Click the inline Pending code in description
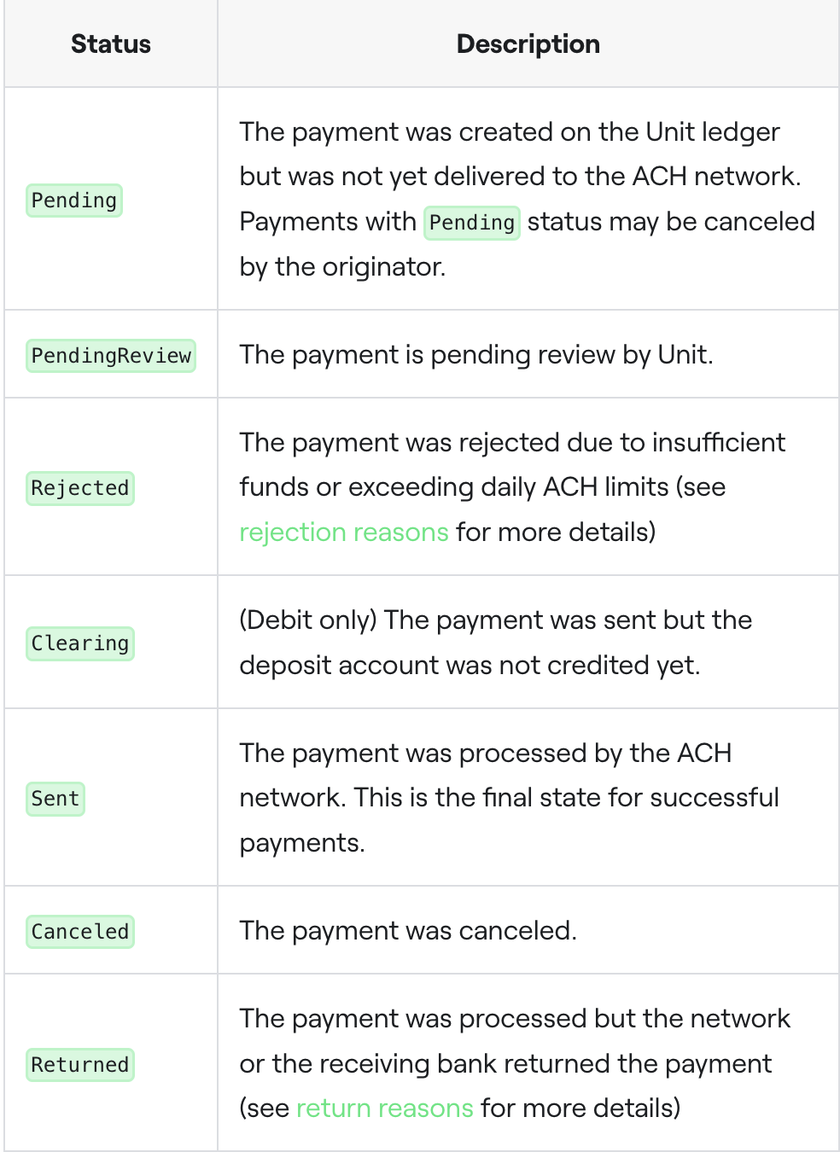840x1152 pixels. pos(472,223)
